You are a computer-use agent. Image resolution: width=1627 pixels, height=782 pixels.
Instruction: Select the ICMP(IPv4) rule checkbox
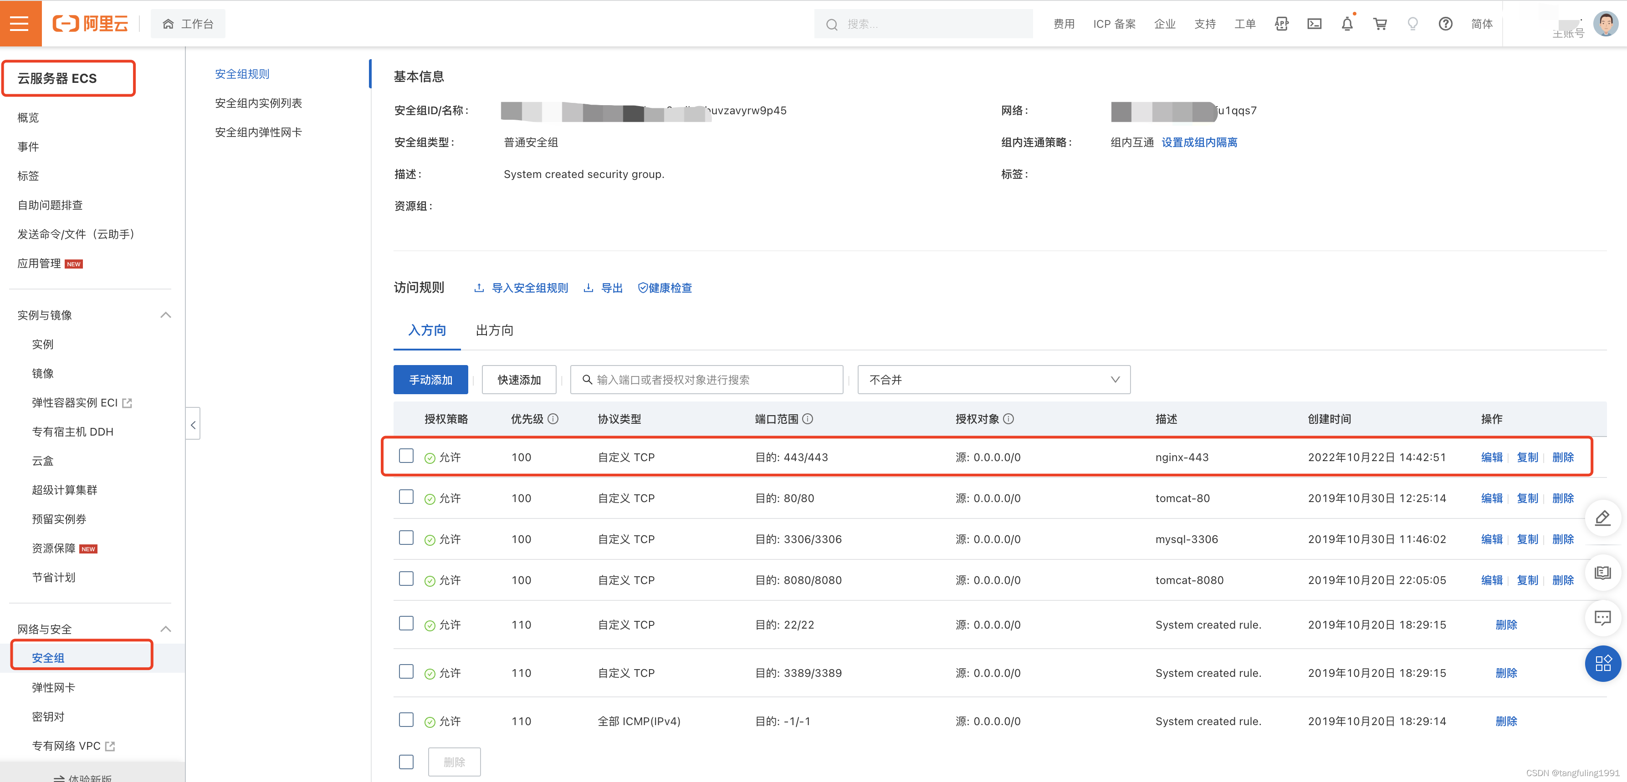406,720
